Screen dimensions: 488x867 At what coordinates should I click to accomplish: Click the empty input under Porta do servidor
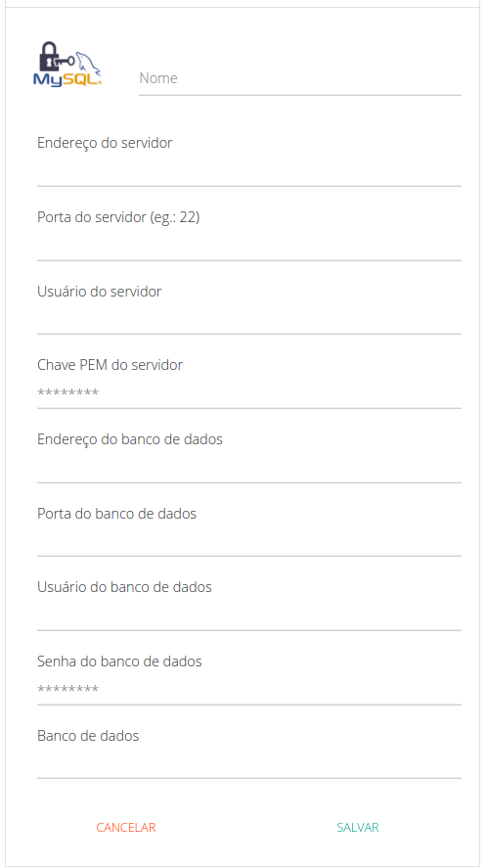click(249, 246)
